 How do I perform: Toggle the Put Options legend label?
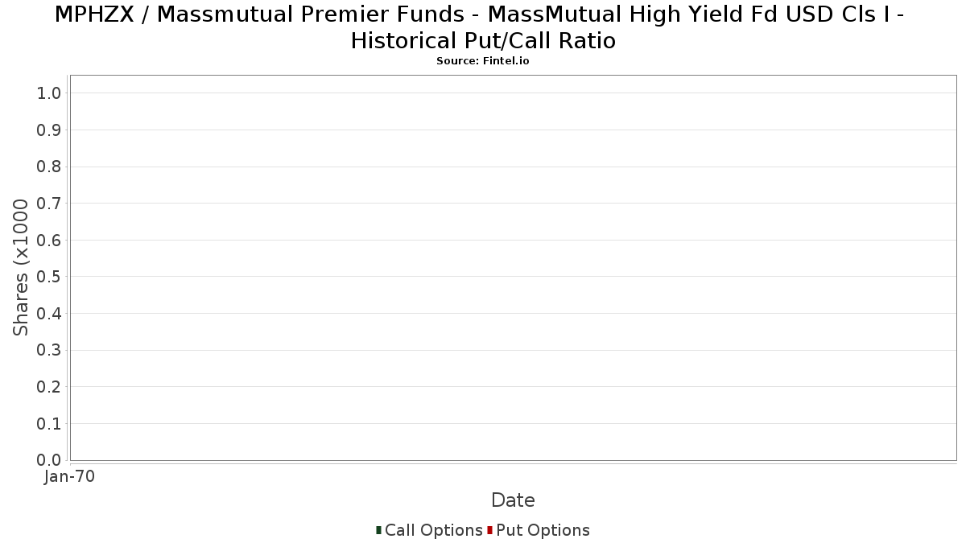coord(543,530)
